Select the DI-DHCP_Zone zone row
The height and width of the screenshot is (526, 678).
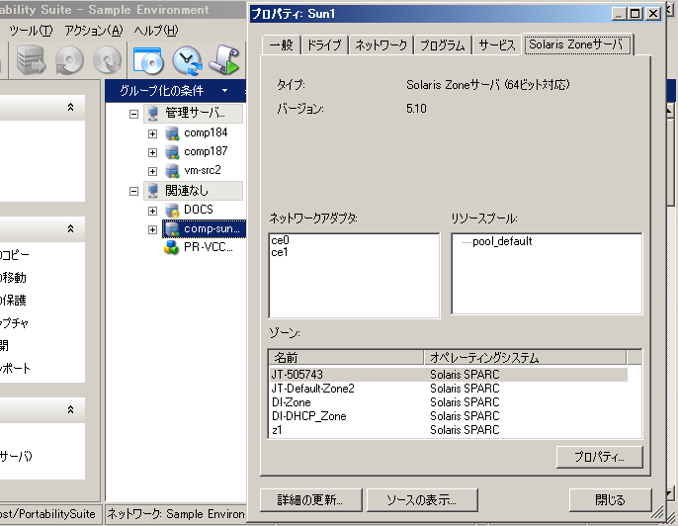(x=449, y=416)
